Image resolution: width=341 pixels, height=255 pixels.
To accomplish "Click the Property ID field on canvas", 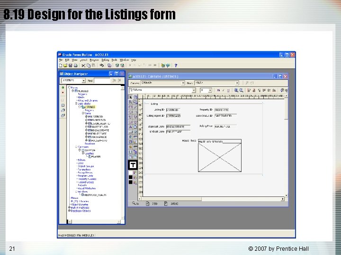I will pos(223,110).
